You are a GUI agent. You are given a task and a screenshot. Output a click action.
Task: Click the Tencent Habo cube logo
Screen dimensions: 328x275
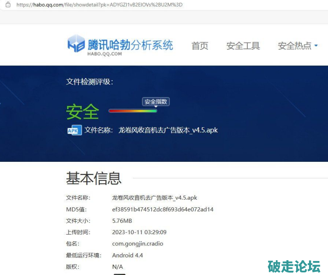(x=76, y=44)
